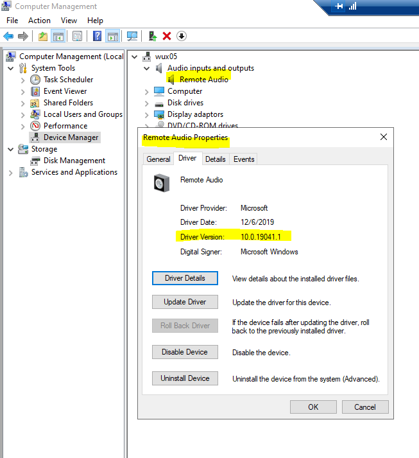Click the Driver Date value 12/6/2019
The image size is (419, 458).
257,222
